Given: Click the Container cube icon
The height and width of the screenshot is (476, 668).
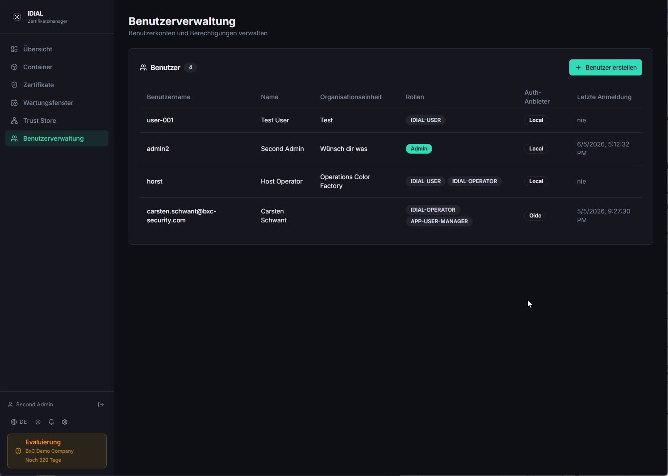Looking at the screenshot, I should (x=14, y=67).
